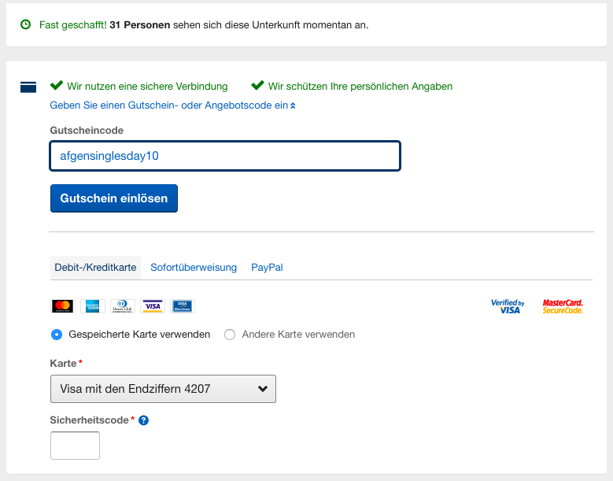Open the Karte dropdown showing Visa 4207

[x=163, y=388]
